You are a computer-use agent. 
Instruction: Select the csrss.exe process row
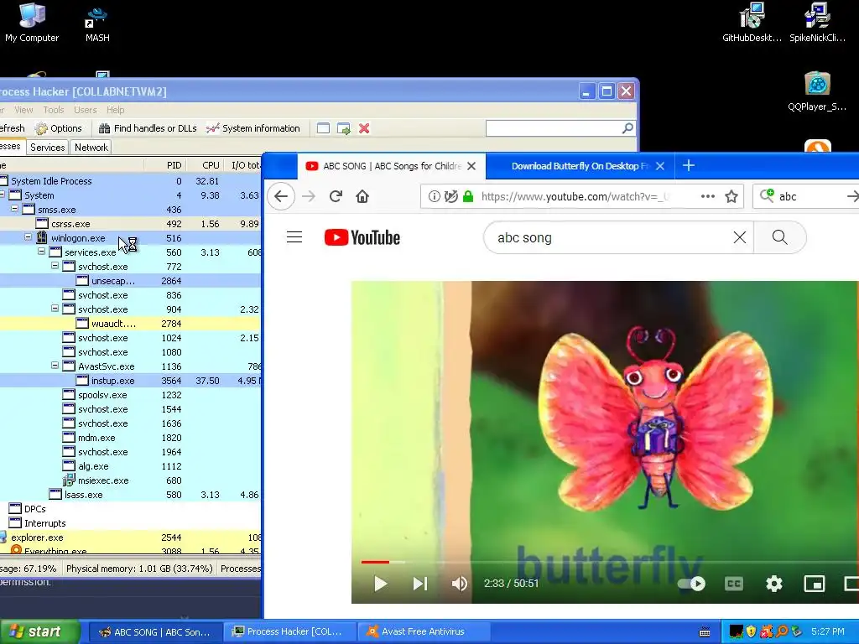click(x=130, y=224)
